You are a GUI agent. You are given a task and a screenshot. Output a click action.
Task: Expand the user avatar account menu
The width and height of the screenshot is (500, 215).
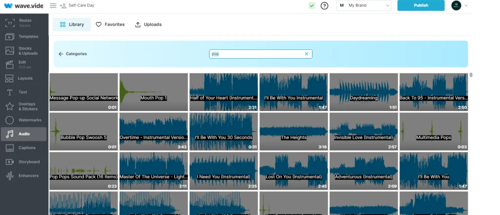coord(459,5)
